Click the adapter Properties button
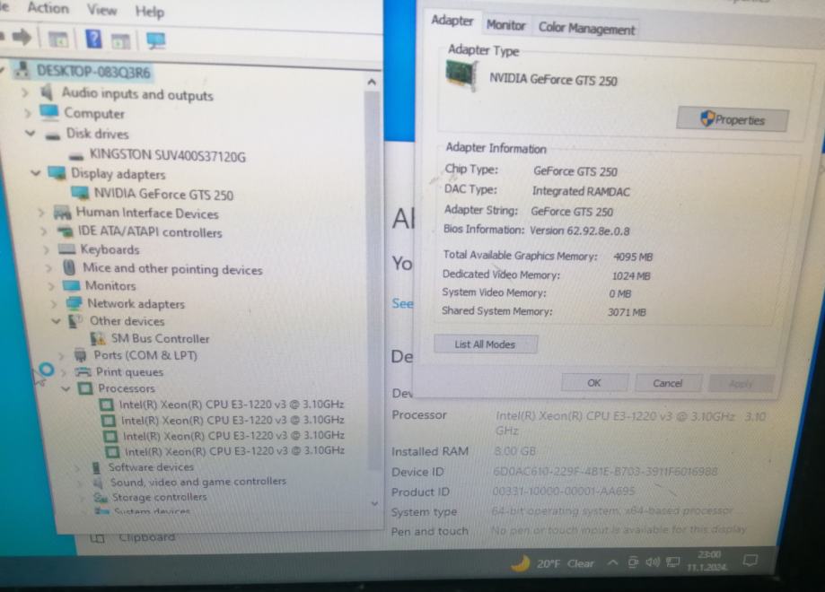Screen dimensions: 825x592 pyautogui.click(x=732, y=119)
